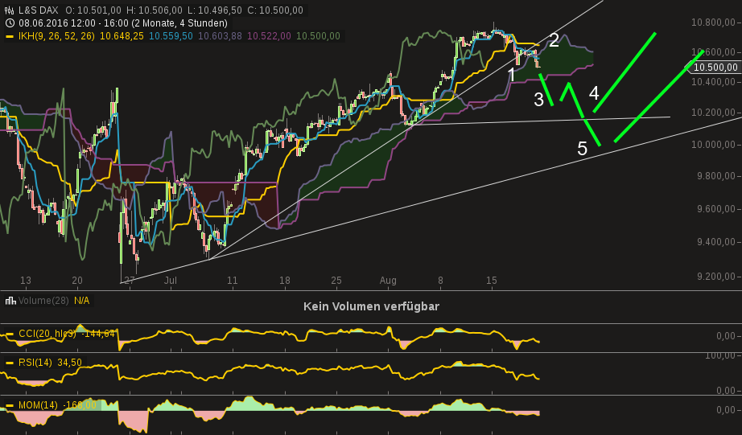
Task: Click the 8 date label on time axis
Action: pyautogui.click(x=440, y=281)
